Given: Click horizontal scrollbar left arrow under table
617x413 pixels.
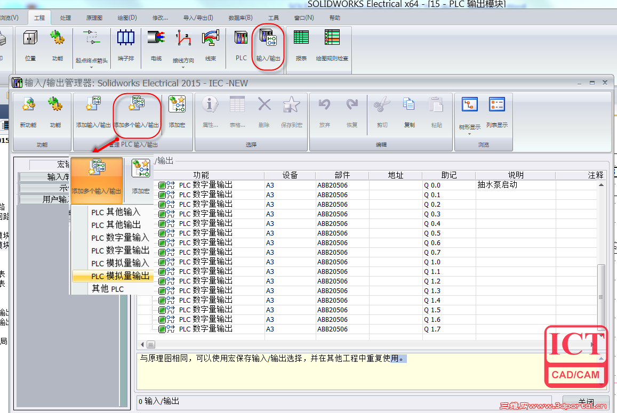Looking at the screenshot, I should [142, 345].
